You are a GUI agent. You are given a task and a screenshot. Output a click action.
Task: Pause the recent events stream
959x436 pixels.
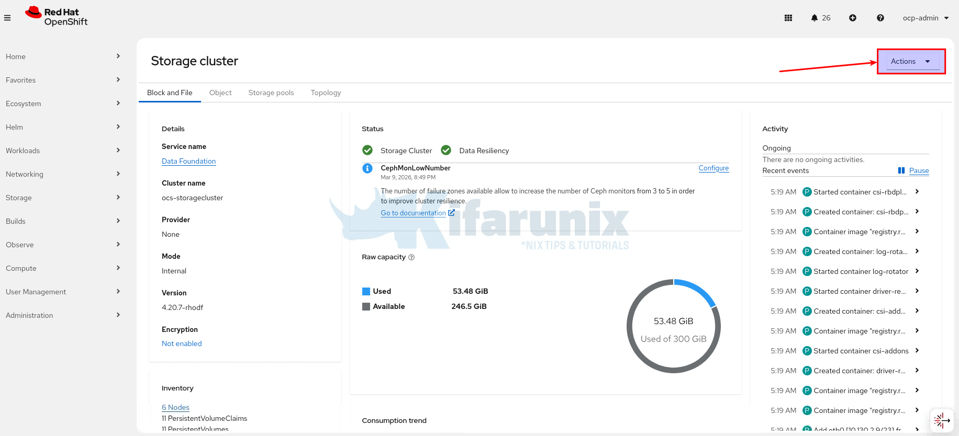[x=919, y=170]
